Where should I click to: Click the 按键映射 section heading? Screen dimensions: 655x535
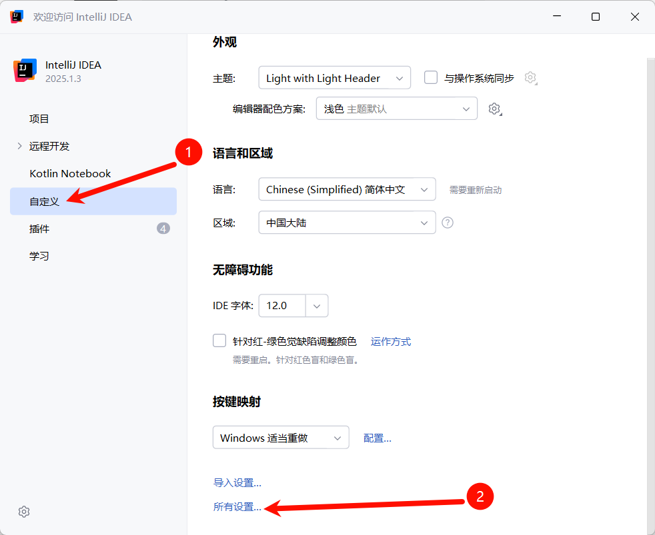pyautogui.click(x=237, y=402)
